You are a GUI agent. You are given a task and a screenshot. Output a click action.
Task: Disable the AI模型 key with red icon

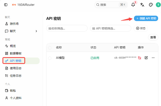click(x=140, y=58)
